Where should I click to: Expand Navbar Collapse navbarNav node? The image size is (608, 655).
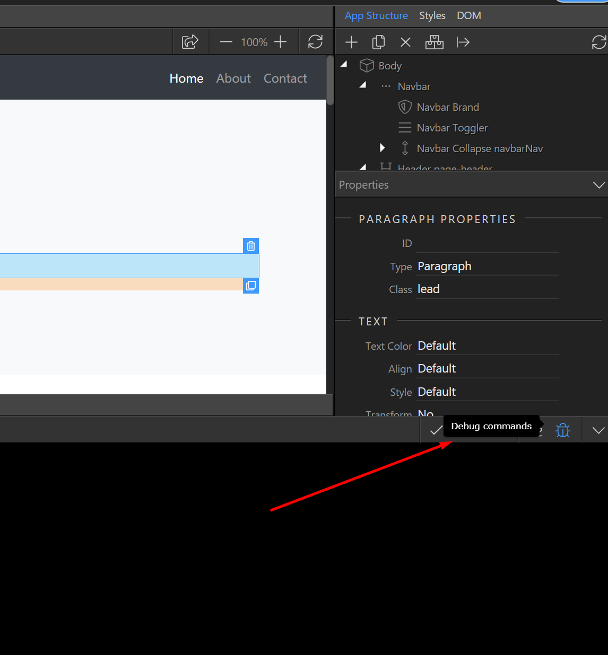pos(382,148)
